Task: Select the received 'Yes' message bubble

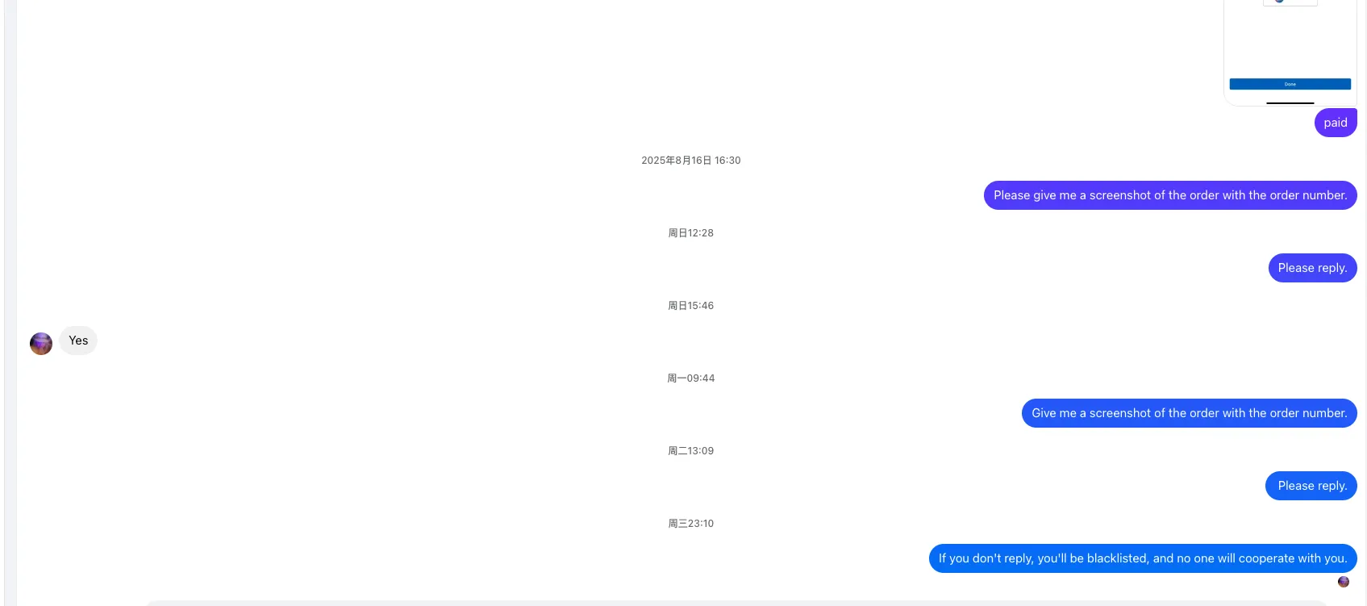Action: pyautogui.click(x=78, y=341)
